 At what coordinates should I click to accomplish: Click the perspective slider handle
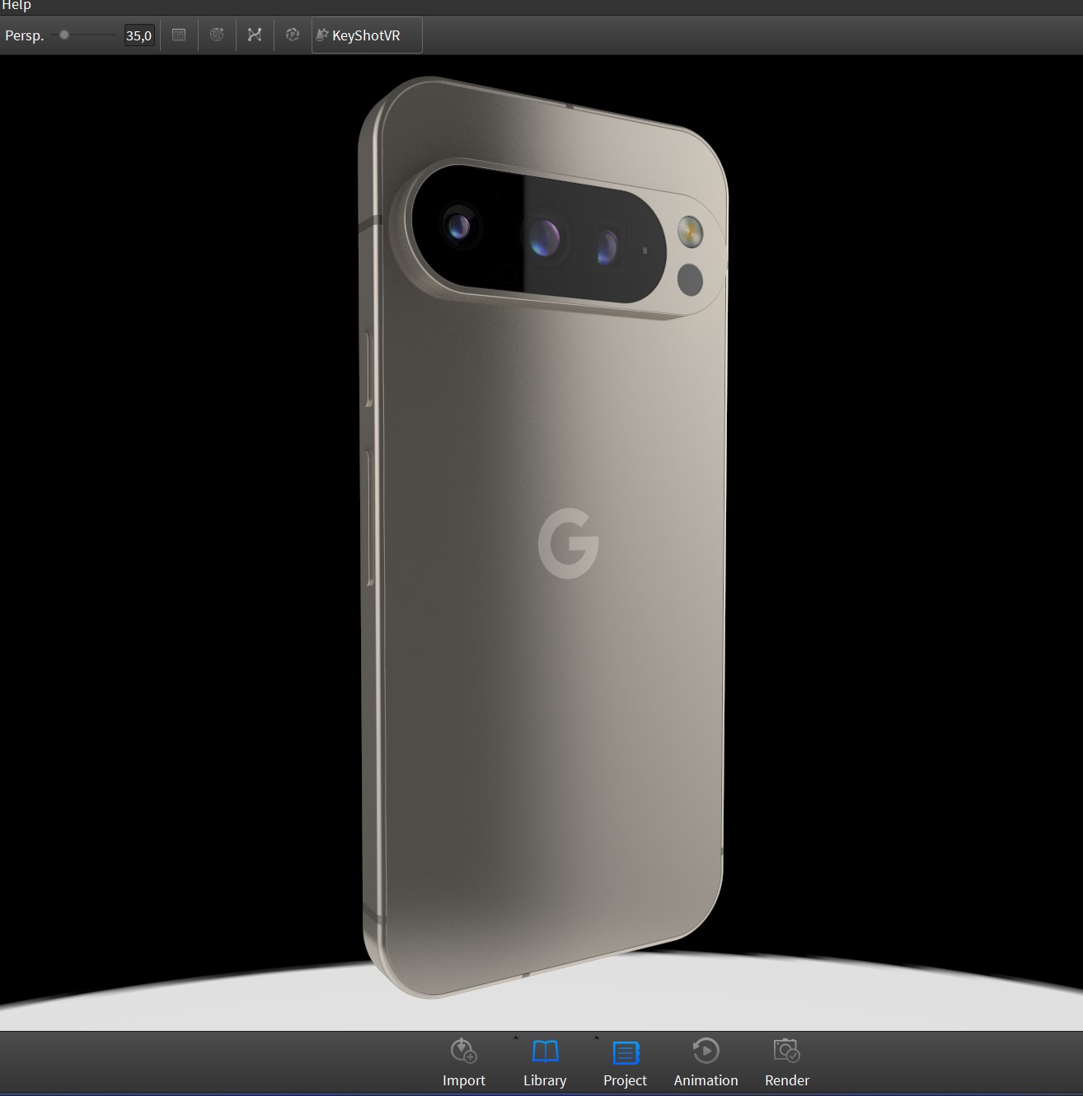64,35
